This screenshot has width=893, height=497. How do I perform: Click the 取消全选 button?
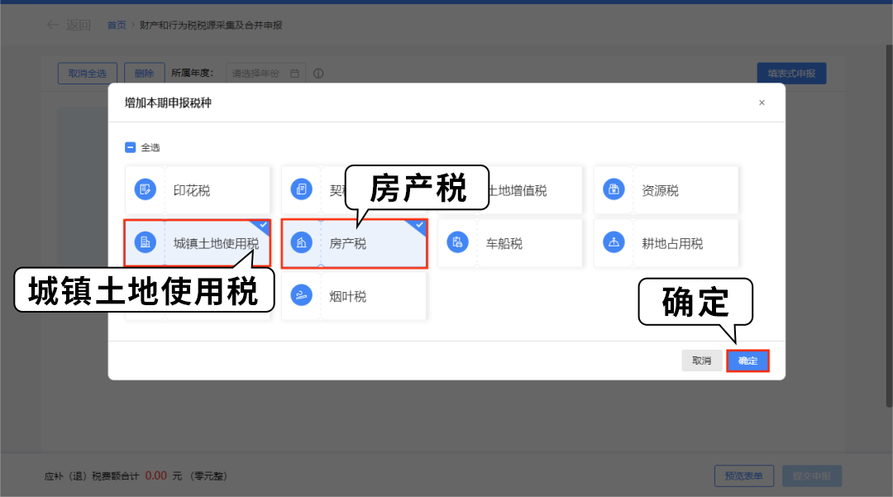[88, 74]
